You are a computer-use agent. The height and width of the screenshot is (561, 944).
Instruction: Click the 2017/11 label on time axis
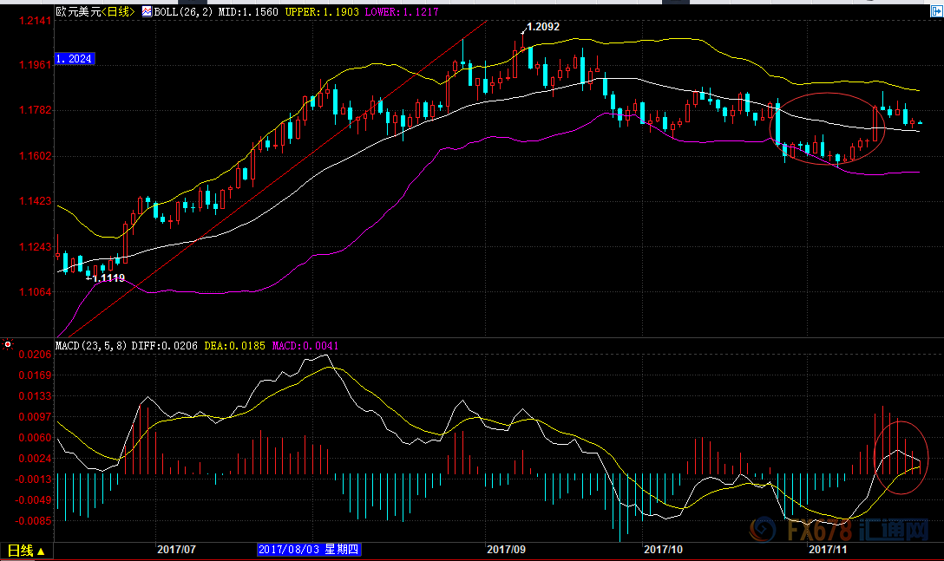[827, 550]
